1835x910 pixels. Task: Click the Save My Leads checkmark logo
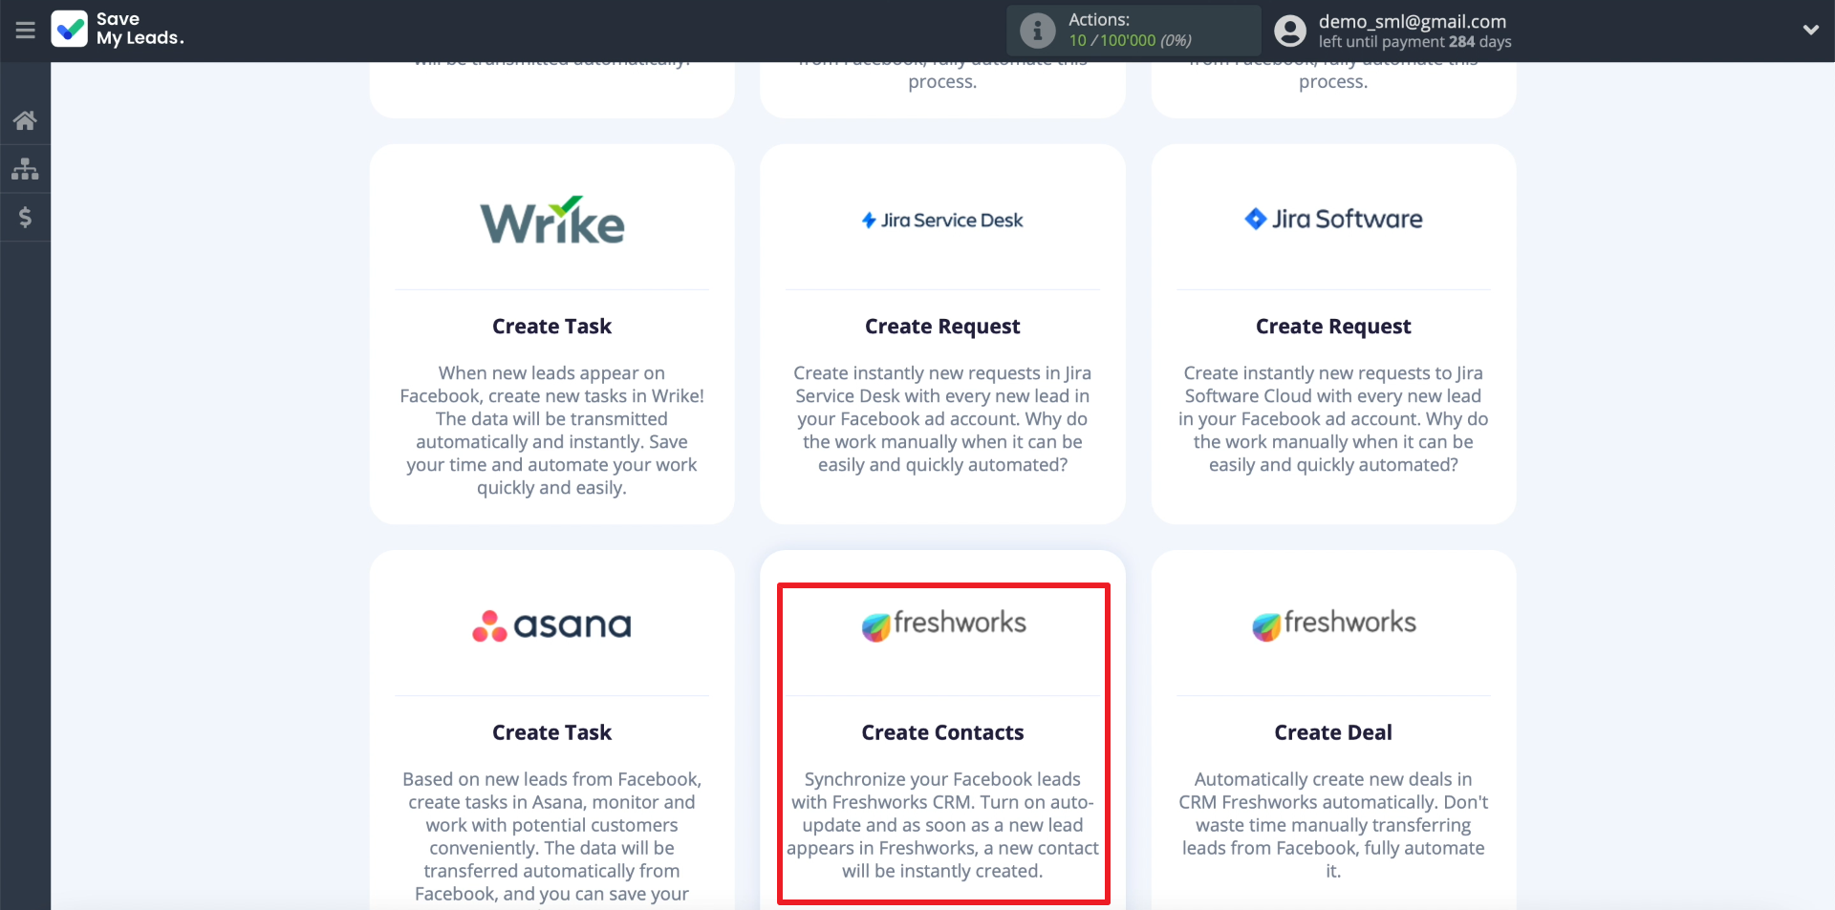pyautogui.click(x=69, y=30)
